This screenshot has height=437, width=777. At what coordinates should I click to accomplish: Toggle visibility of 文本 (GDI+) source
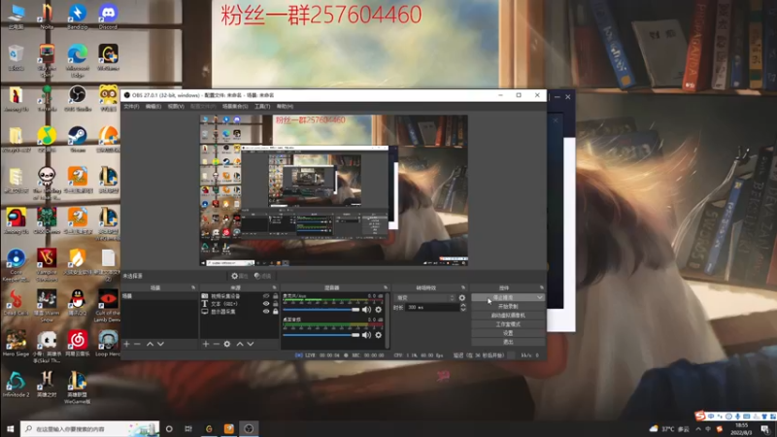tap(266, 304)
